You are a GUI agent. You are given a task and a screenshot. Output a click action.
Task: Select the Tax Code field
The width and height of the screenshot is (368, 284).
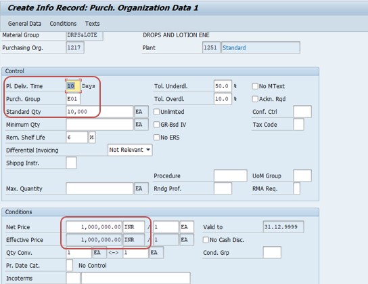[298, 124]
